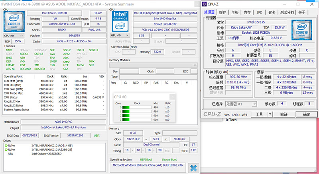Click the 验证 button in CPU-Z
Image resolution: width=319 pixels, height=174 pixels.
tap(284, 114)
